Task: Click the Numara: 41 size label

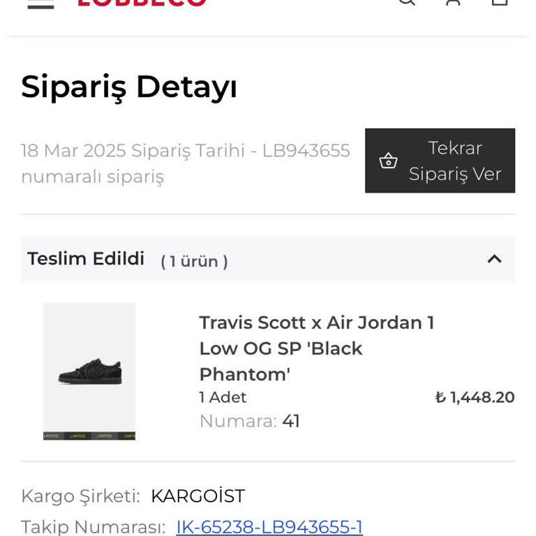Action: pos(249,421)
